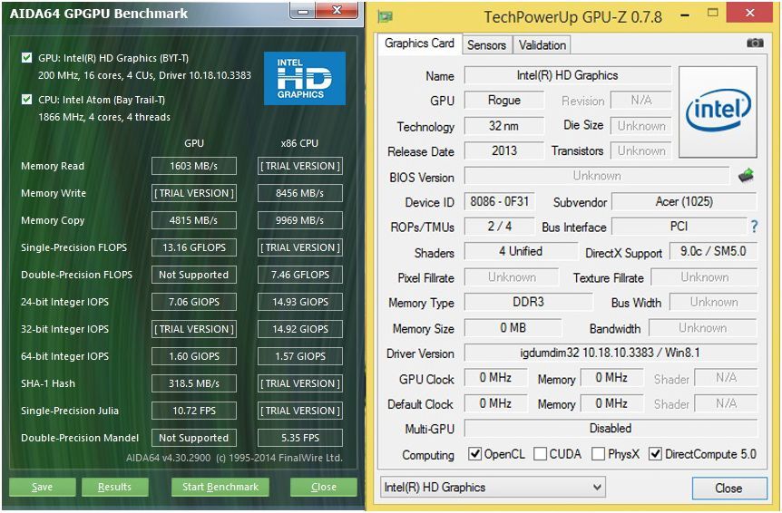Click the Memory Read TRIAL VERSION cell
The image size is (782, 513).
click(x=300, y=166)
